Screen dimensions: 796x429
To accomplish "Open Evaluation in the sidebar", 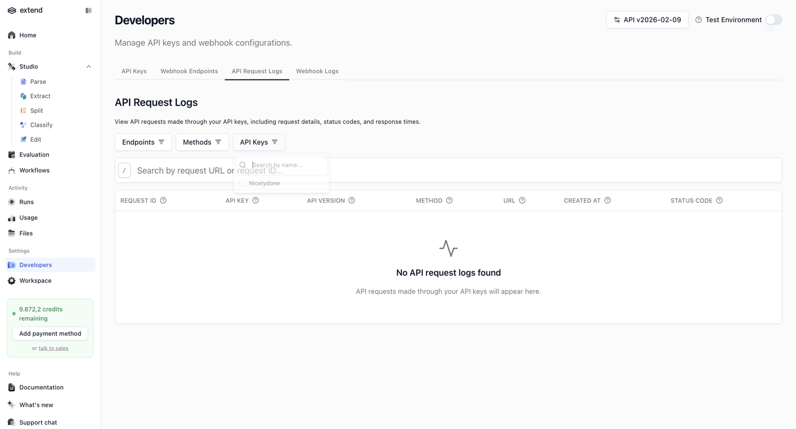I will click(x=50, y=155).
